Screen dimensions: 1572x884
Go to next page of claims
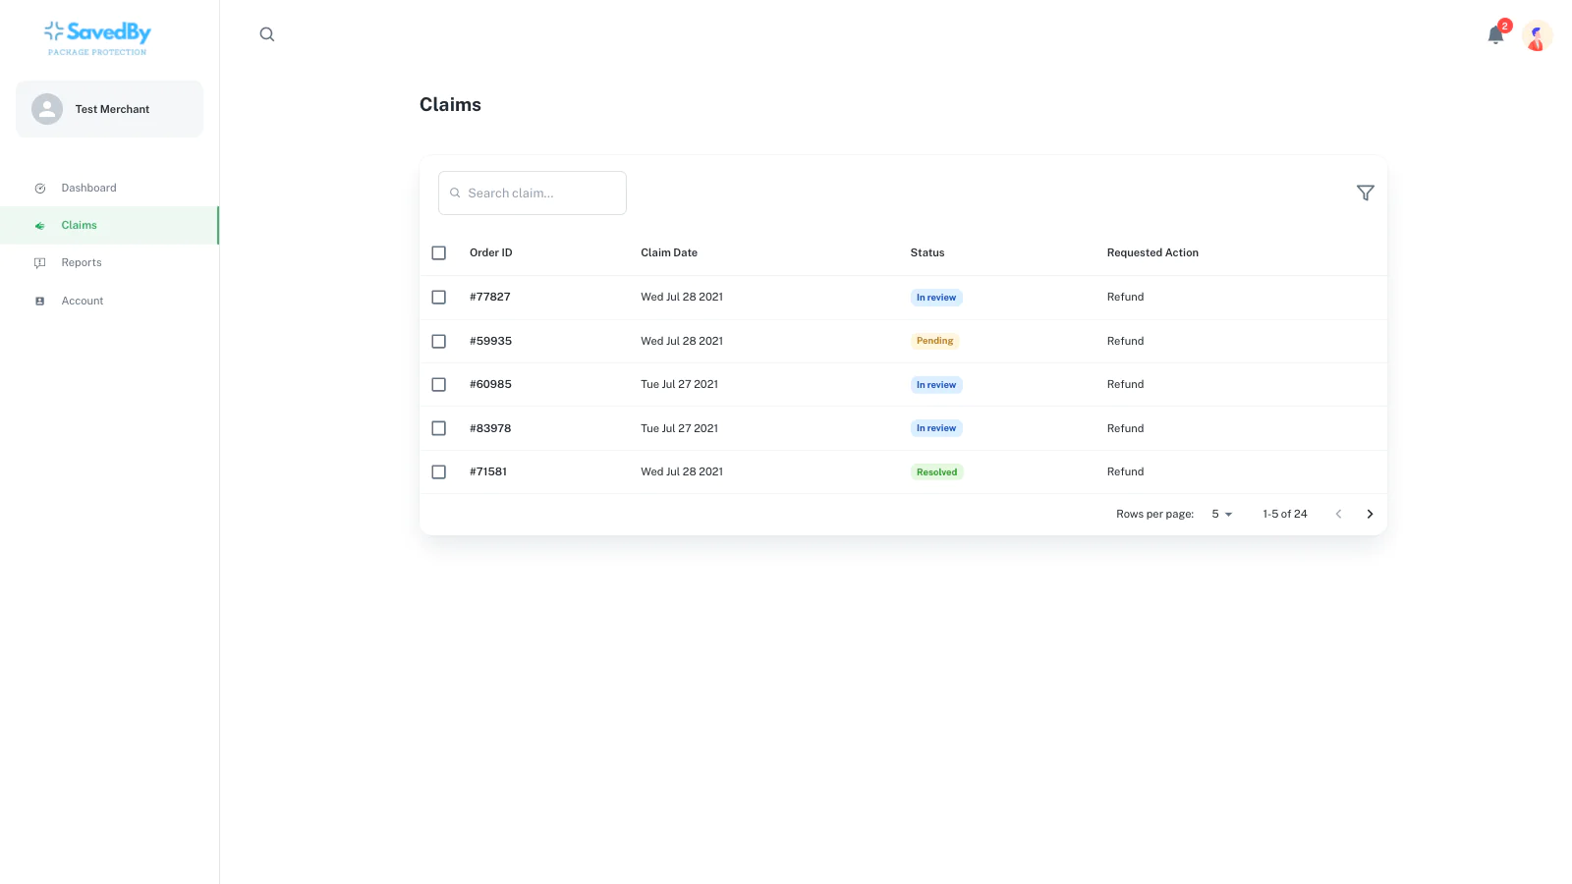click(1370, 515)
